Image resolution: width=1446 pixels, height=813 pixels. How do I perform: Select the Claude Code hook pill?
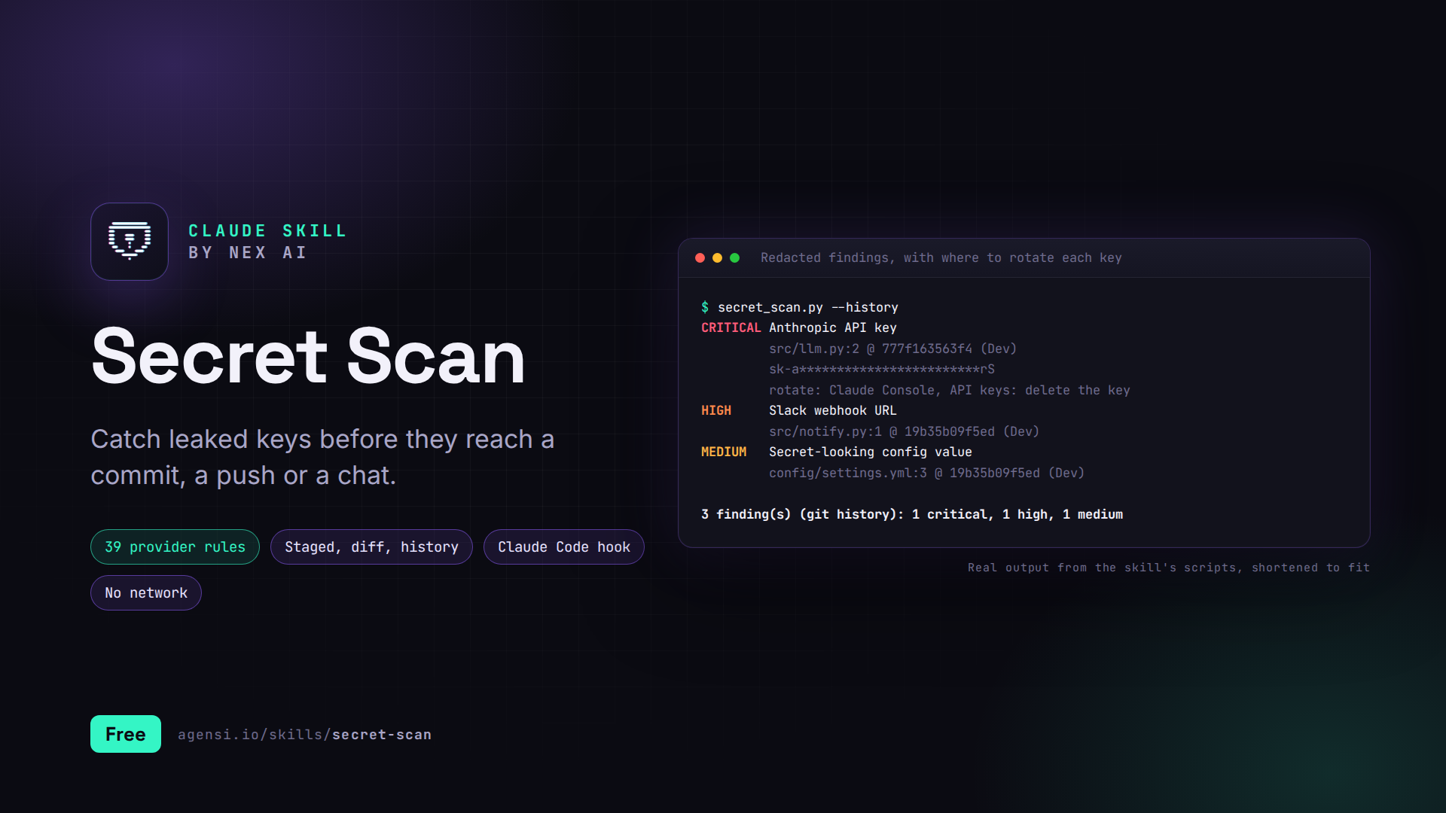[563, 547]
